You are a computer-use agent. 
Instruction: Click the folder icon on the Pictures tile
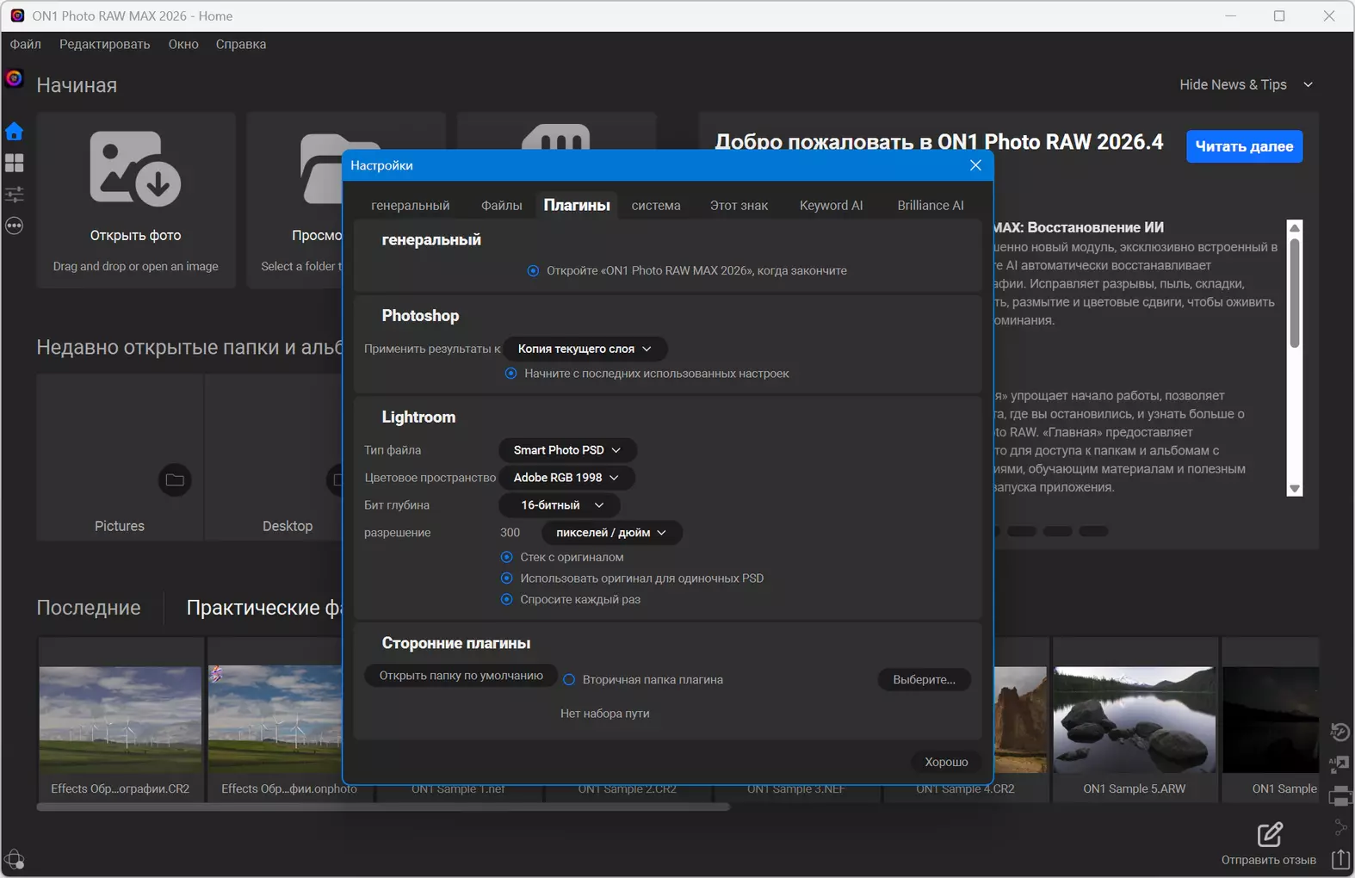[x=175, y=480]
